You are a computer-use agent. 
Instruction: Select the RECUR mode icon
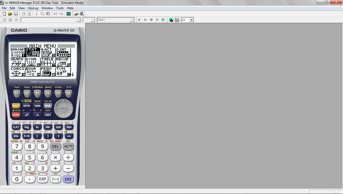pyautogui.click(x=63, y=62)
